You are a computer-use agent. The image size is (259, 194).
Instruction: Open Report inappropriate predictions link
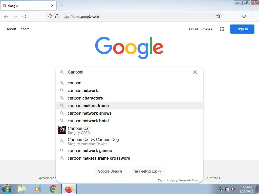(178, 180)
